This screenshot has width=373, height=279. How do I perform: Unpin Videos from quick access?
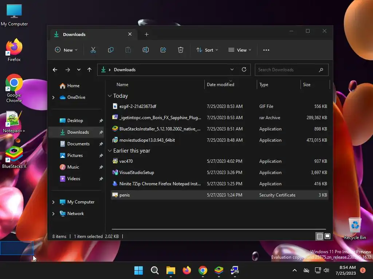click(101, 179)
